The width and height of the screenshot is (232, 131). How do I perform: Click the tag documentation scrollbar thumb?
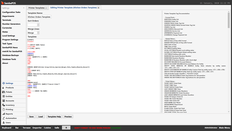(229, 20)
